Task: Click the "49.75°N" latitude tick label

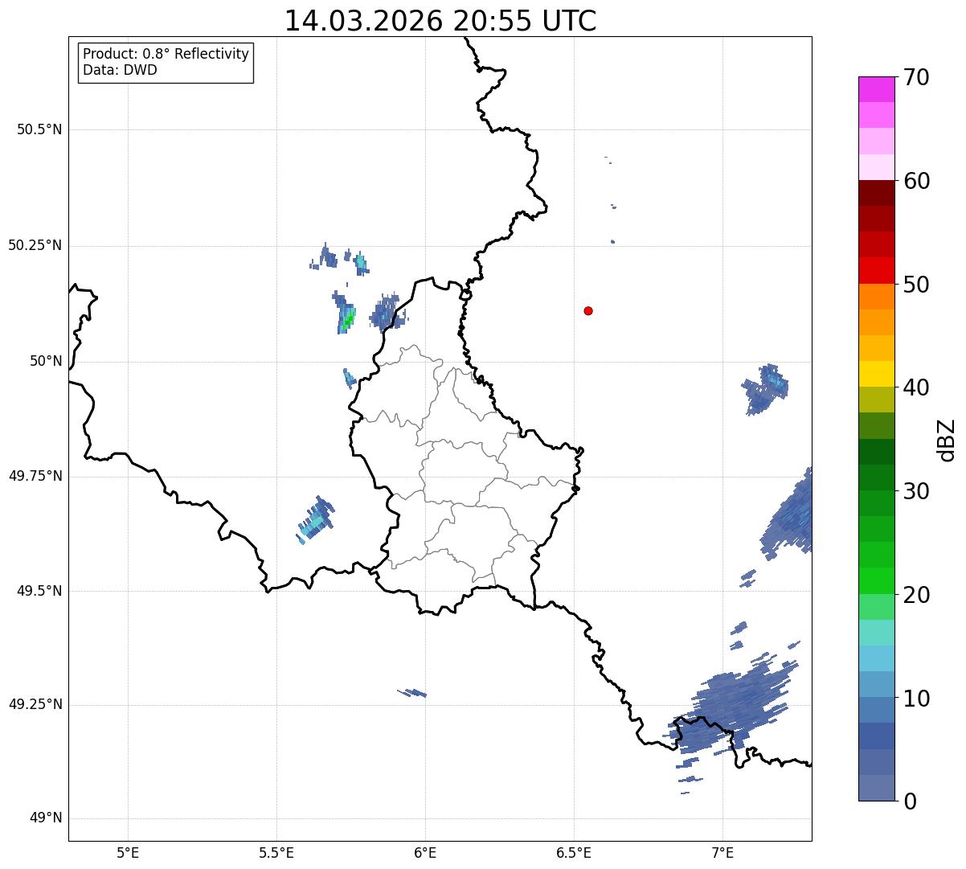Action: (35, 476)
